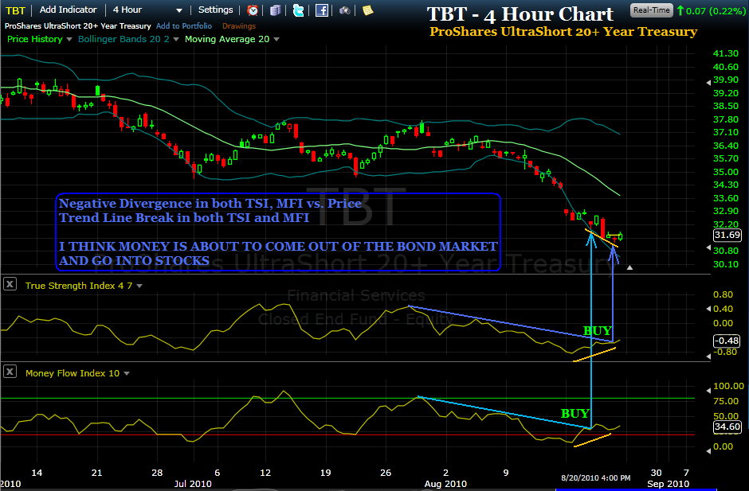749x491 pixels.
Task: Share chart via the Twitter icon
Action: point(298,10)
